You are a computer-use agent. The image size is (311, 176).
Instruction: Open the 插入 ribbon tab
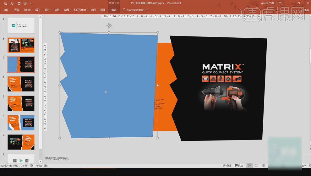(x=38, y=10)
